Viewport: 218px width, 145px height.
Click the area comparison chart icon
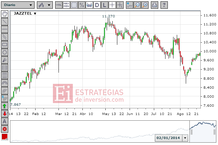point(89,5)
